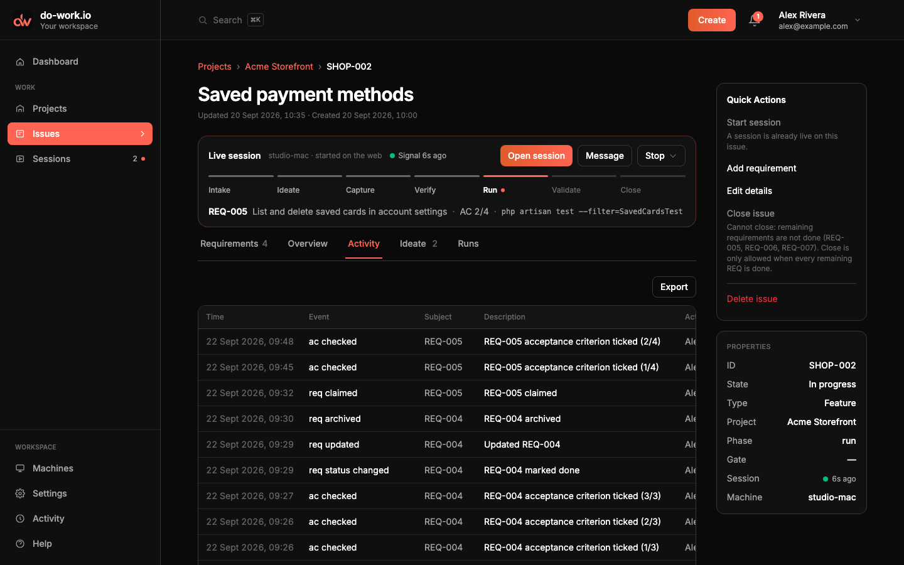Switch to the Overview tab
The image size is (904, 565).
(308, 244)
